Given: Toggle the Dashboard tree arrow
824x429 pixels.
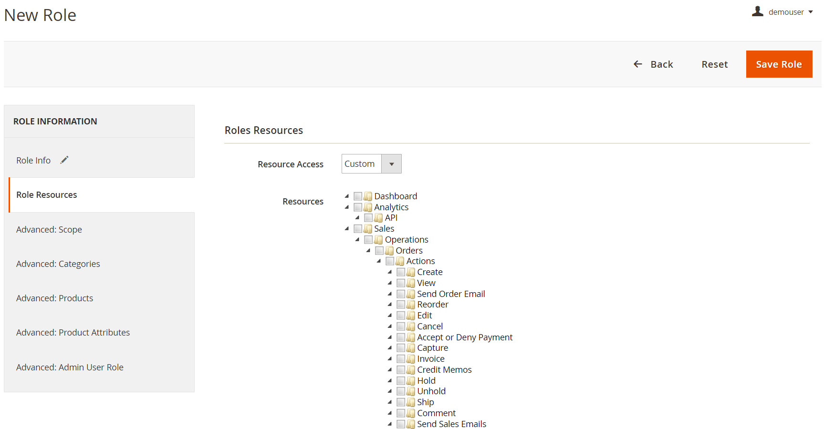Looking at the screenshot, I should [347, 196].
